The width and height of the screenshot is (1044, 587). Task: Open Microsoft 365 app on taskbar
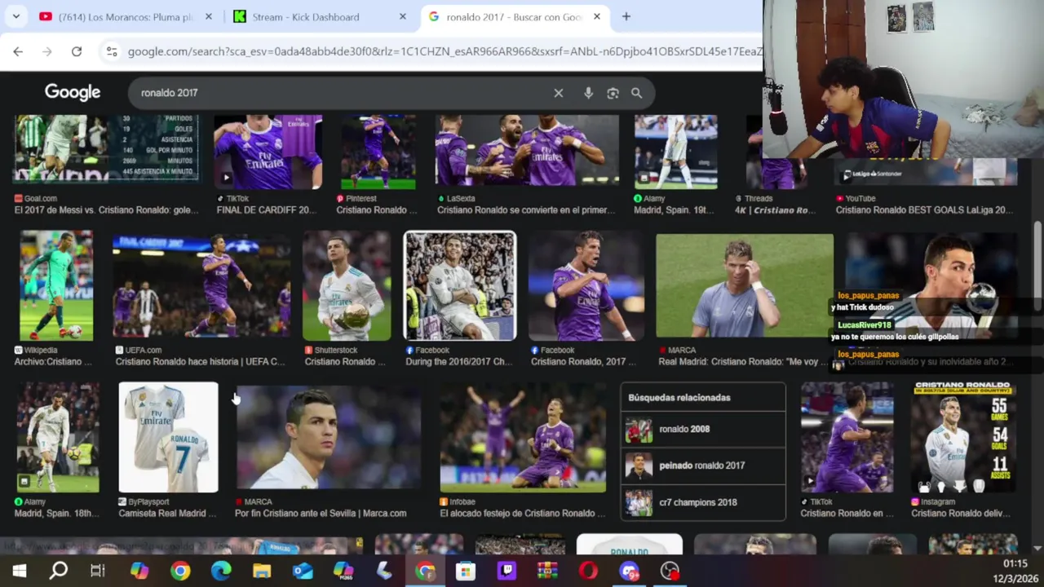coord(343,571)
